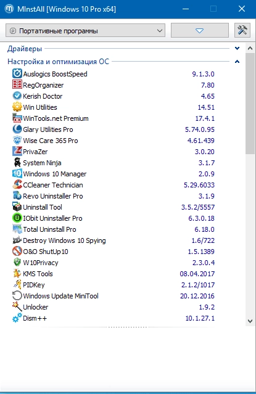The width and height of the screenshot is (256, 394).
Task: Click the dotted splitter below the list
Action: tap(128, 327)
